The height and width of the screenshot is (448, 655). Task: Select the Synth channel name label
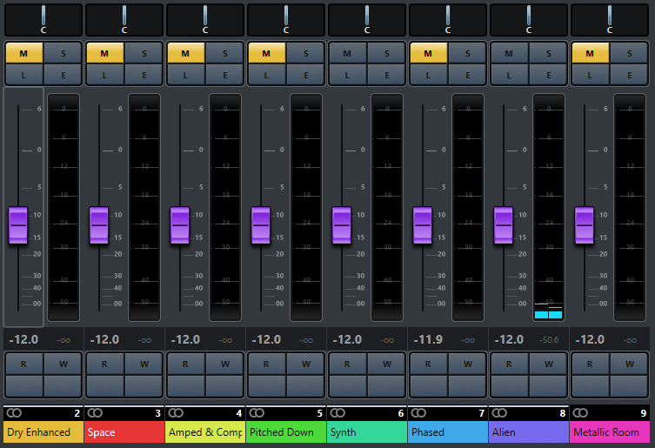pos(367,432)
